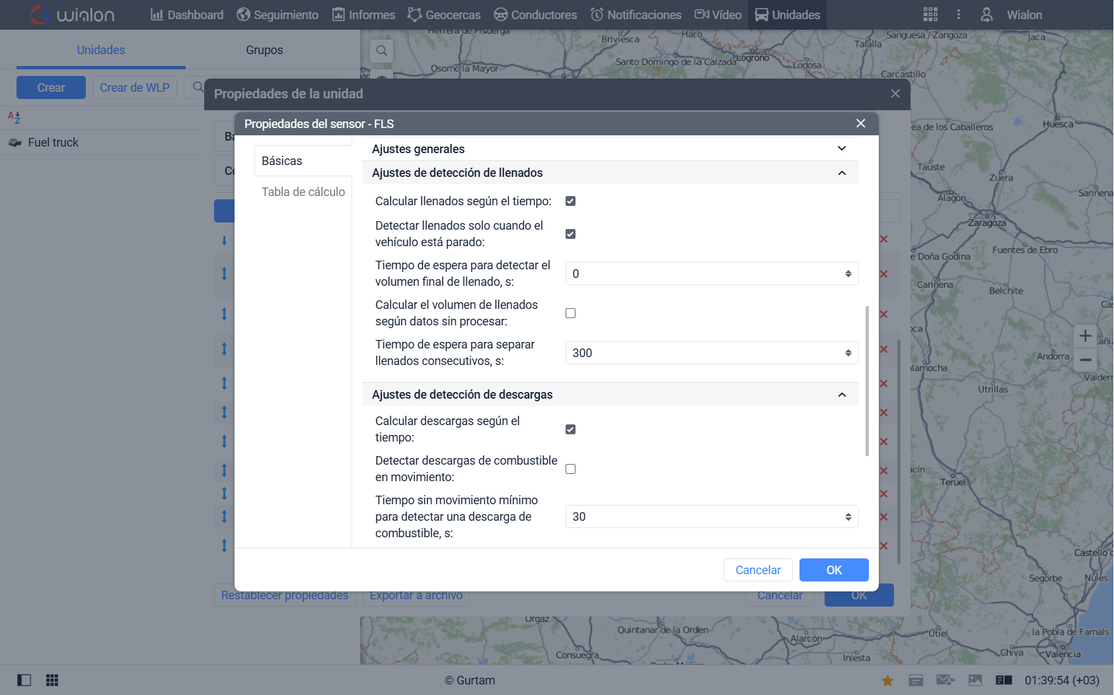The height and width of the screenshot is (695, 1114).
Task: Open Conductores section
Action: pos(535,15)
